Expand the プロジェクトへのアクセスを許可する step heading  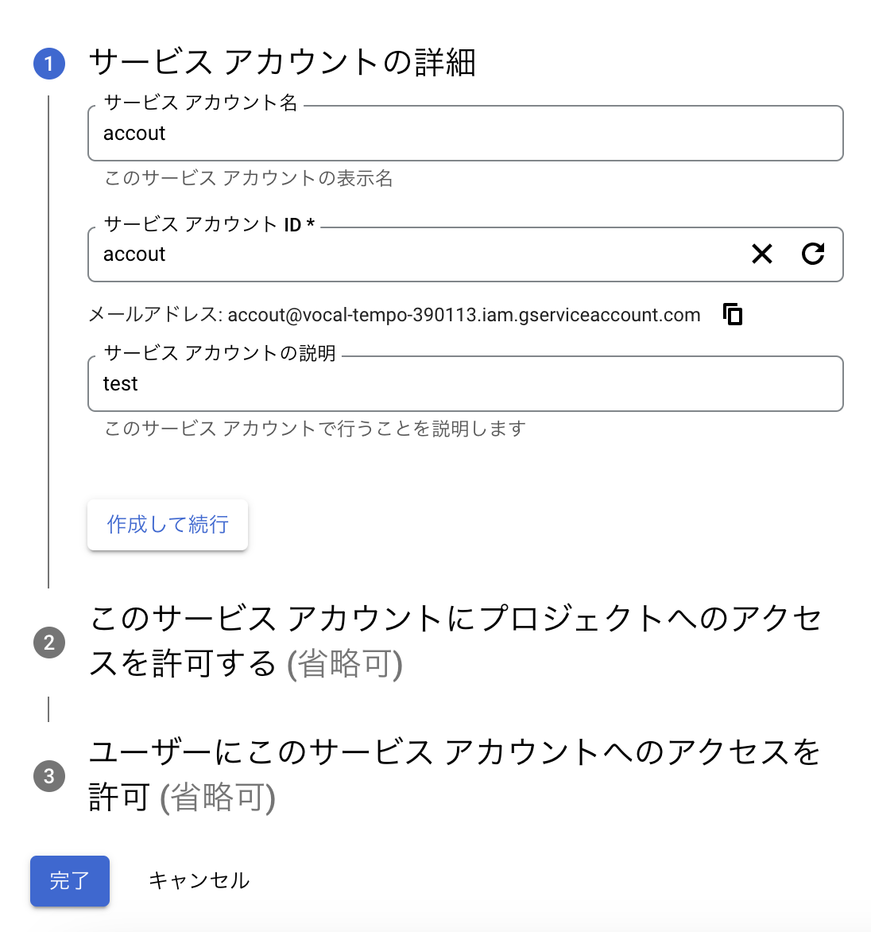455,641
